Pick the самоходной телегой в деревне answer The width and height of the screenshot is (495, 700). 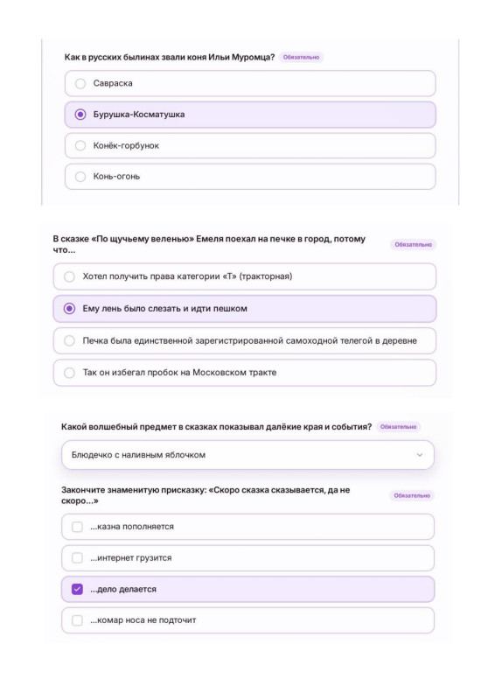245,341
